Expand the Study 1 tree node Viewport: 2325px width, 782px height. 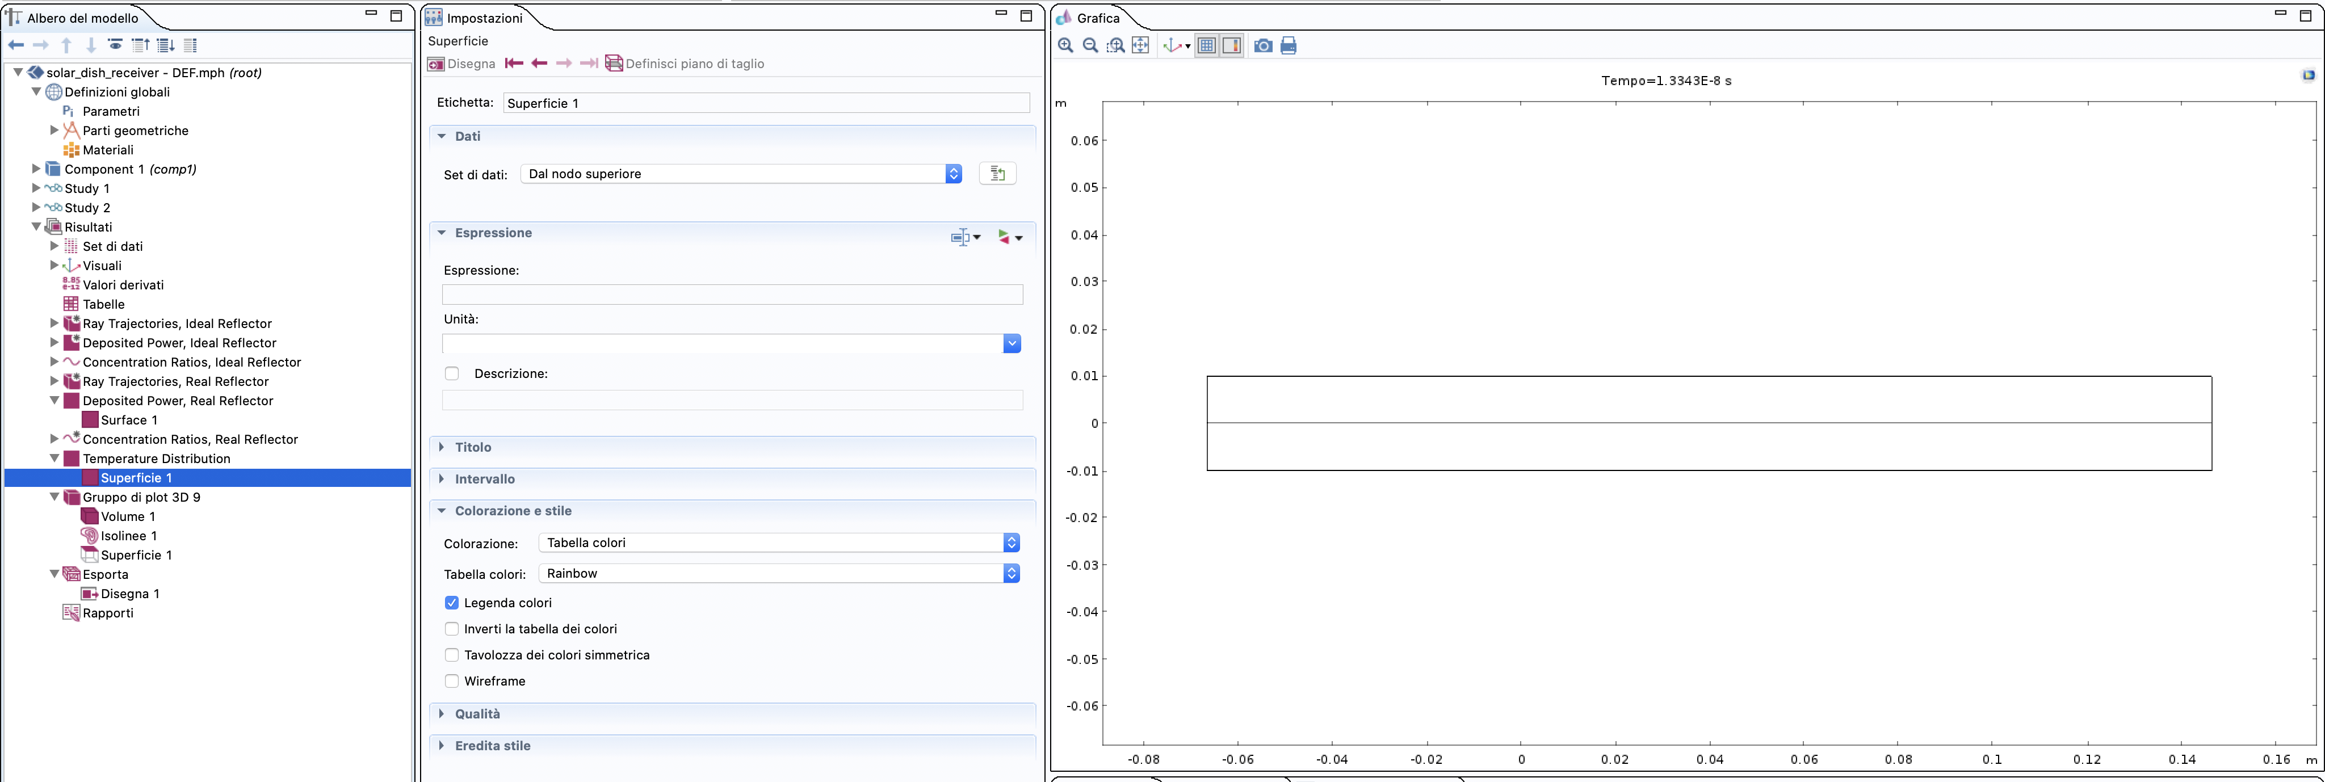point(36,188)
